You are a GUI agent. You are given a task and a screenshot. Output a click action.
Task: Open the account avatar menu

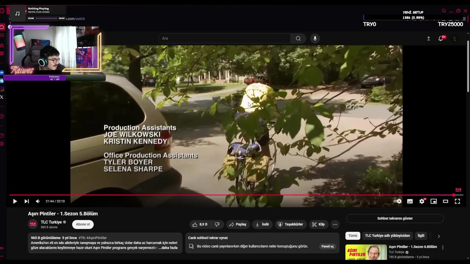point(455,38)
